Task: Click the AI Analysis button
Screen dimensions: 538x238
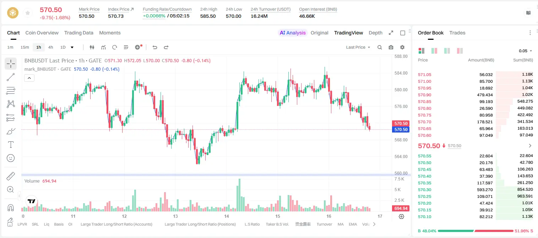Action: point(293,33)
